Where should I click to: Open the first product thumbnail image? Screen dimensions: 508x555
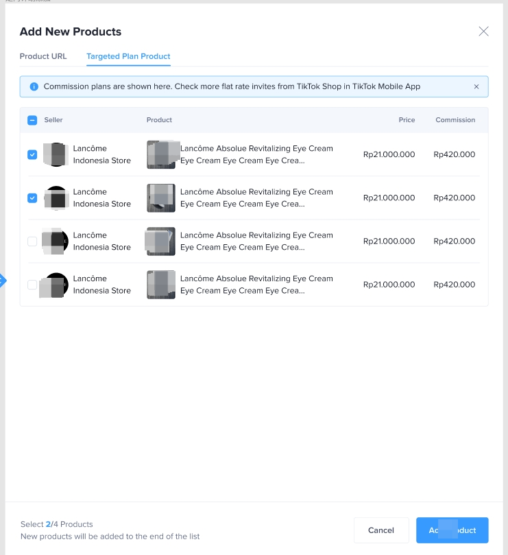[161, 154]
